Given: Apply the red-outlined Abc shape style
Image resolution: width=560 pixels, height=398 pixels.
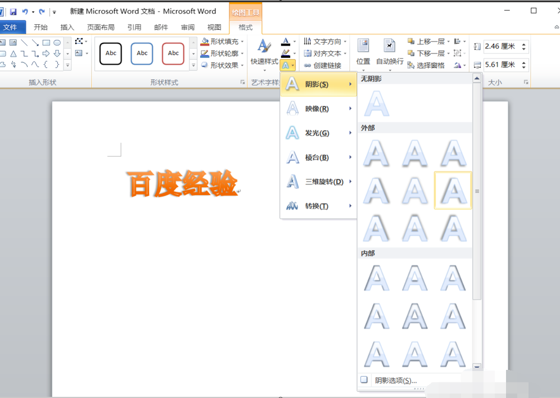Looking at the screenshot, I should pos(173,53).
